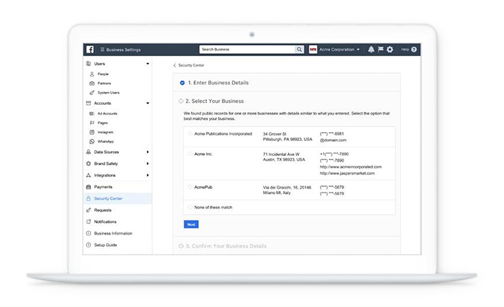
Task: Open the settings gear icon
Action: 390,49
